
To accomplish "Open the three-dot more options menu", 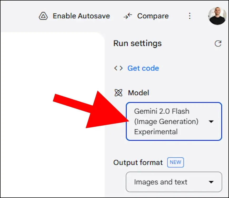I will point(190,16).
